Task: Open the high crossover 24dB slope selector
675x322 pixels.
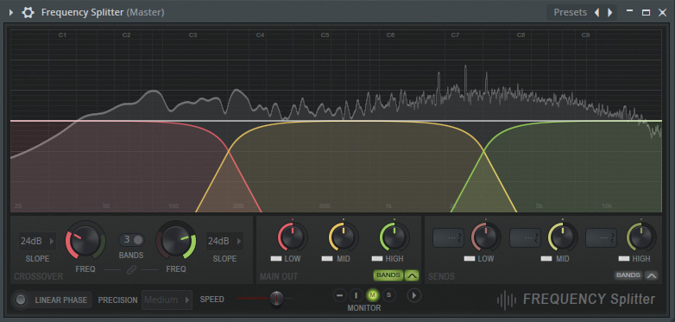Action: point(224,241)
